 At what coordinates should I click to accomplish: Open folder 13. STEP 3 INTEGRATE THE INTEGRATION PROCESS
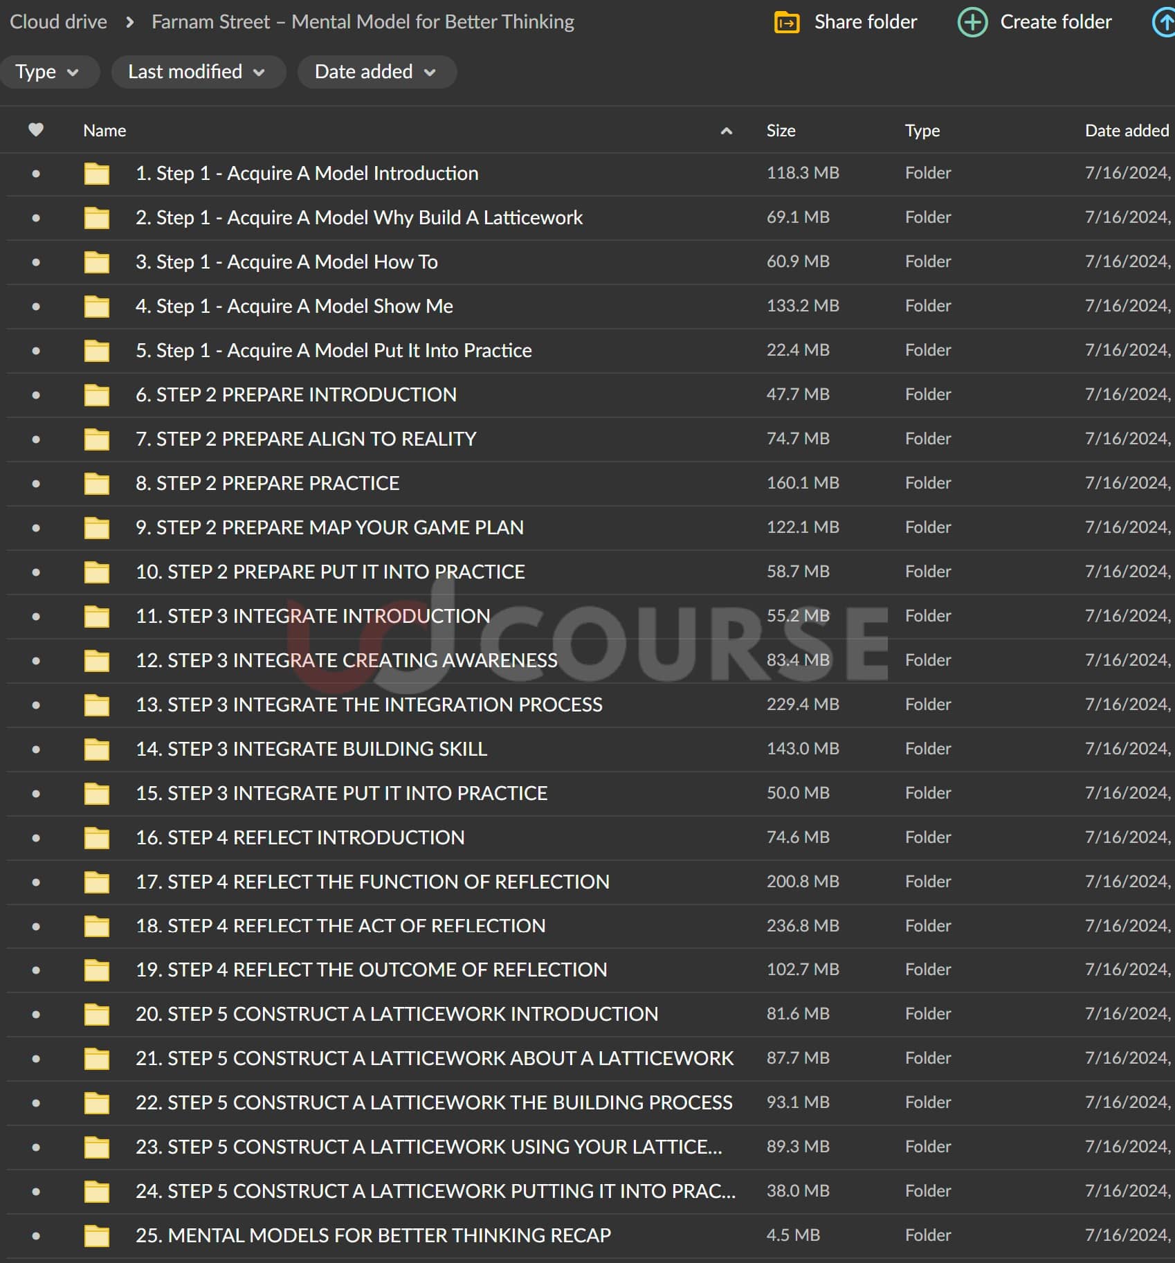point(369,705)
